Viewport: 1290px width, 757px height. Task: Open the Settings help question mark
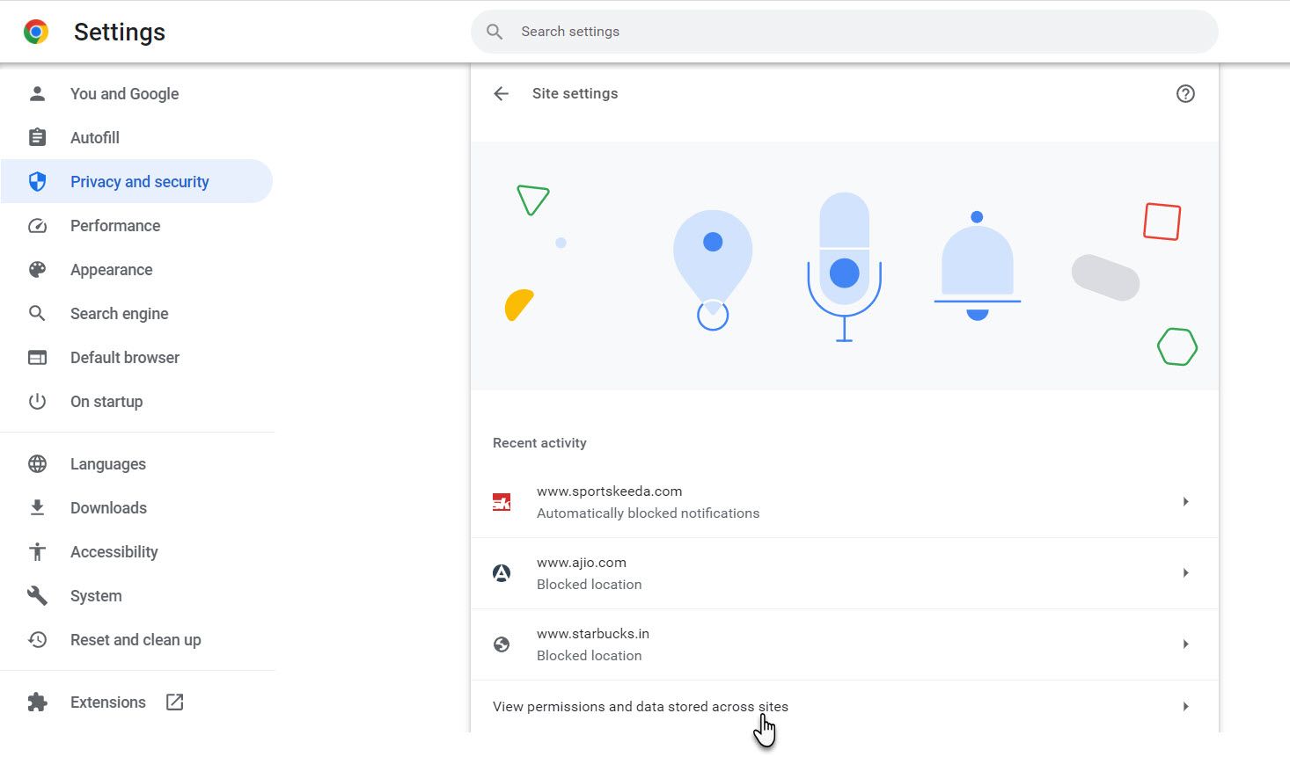pyautogui.click(x=1185, y=93)
